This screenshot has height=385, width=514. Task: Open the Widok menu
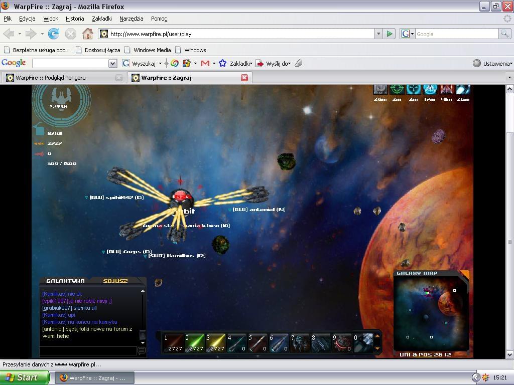[x=51, y=19]
